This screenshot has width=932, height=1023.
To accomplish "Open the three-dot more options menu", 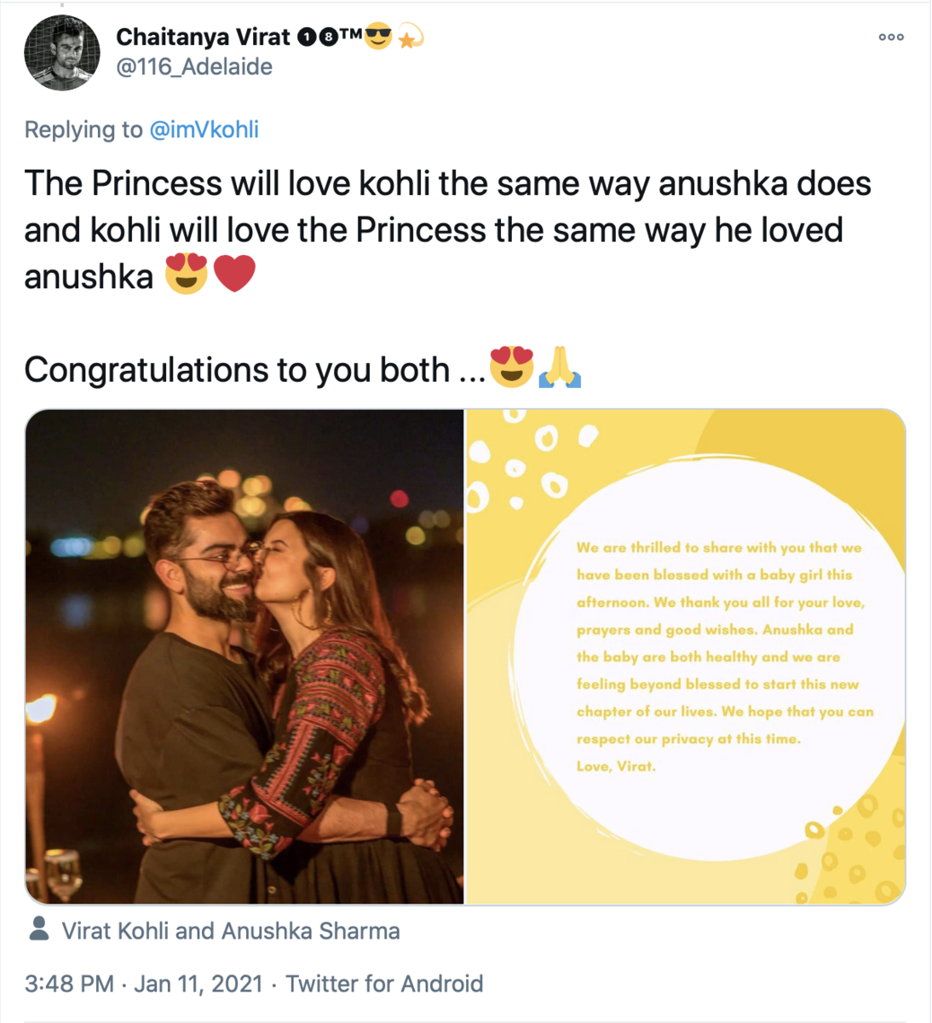I will [891, 38].
